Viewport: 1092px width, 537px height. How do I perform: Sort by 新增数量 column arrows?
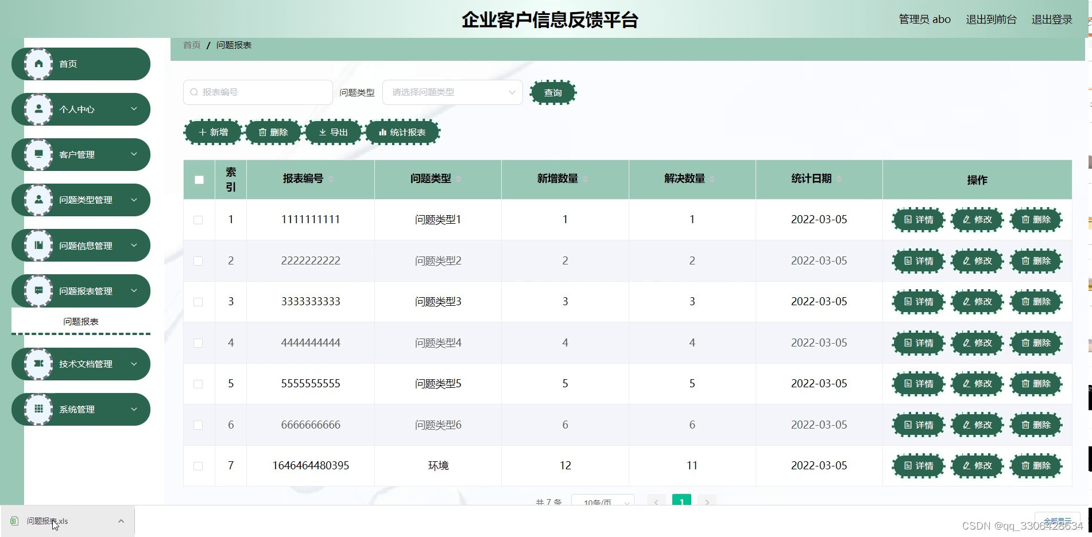coord(586,179)
